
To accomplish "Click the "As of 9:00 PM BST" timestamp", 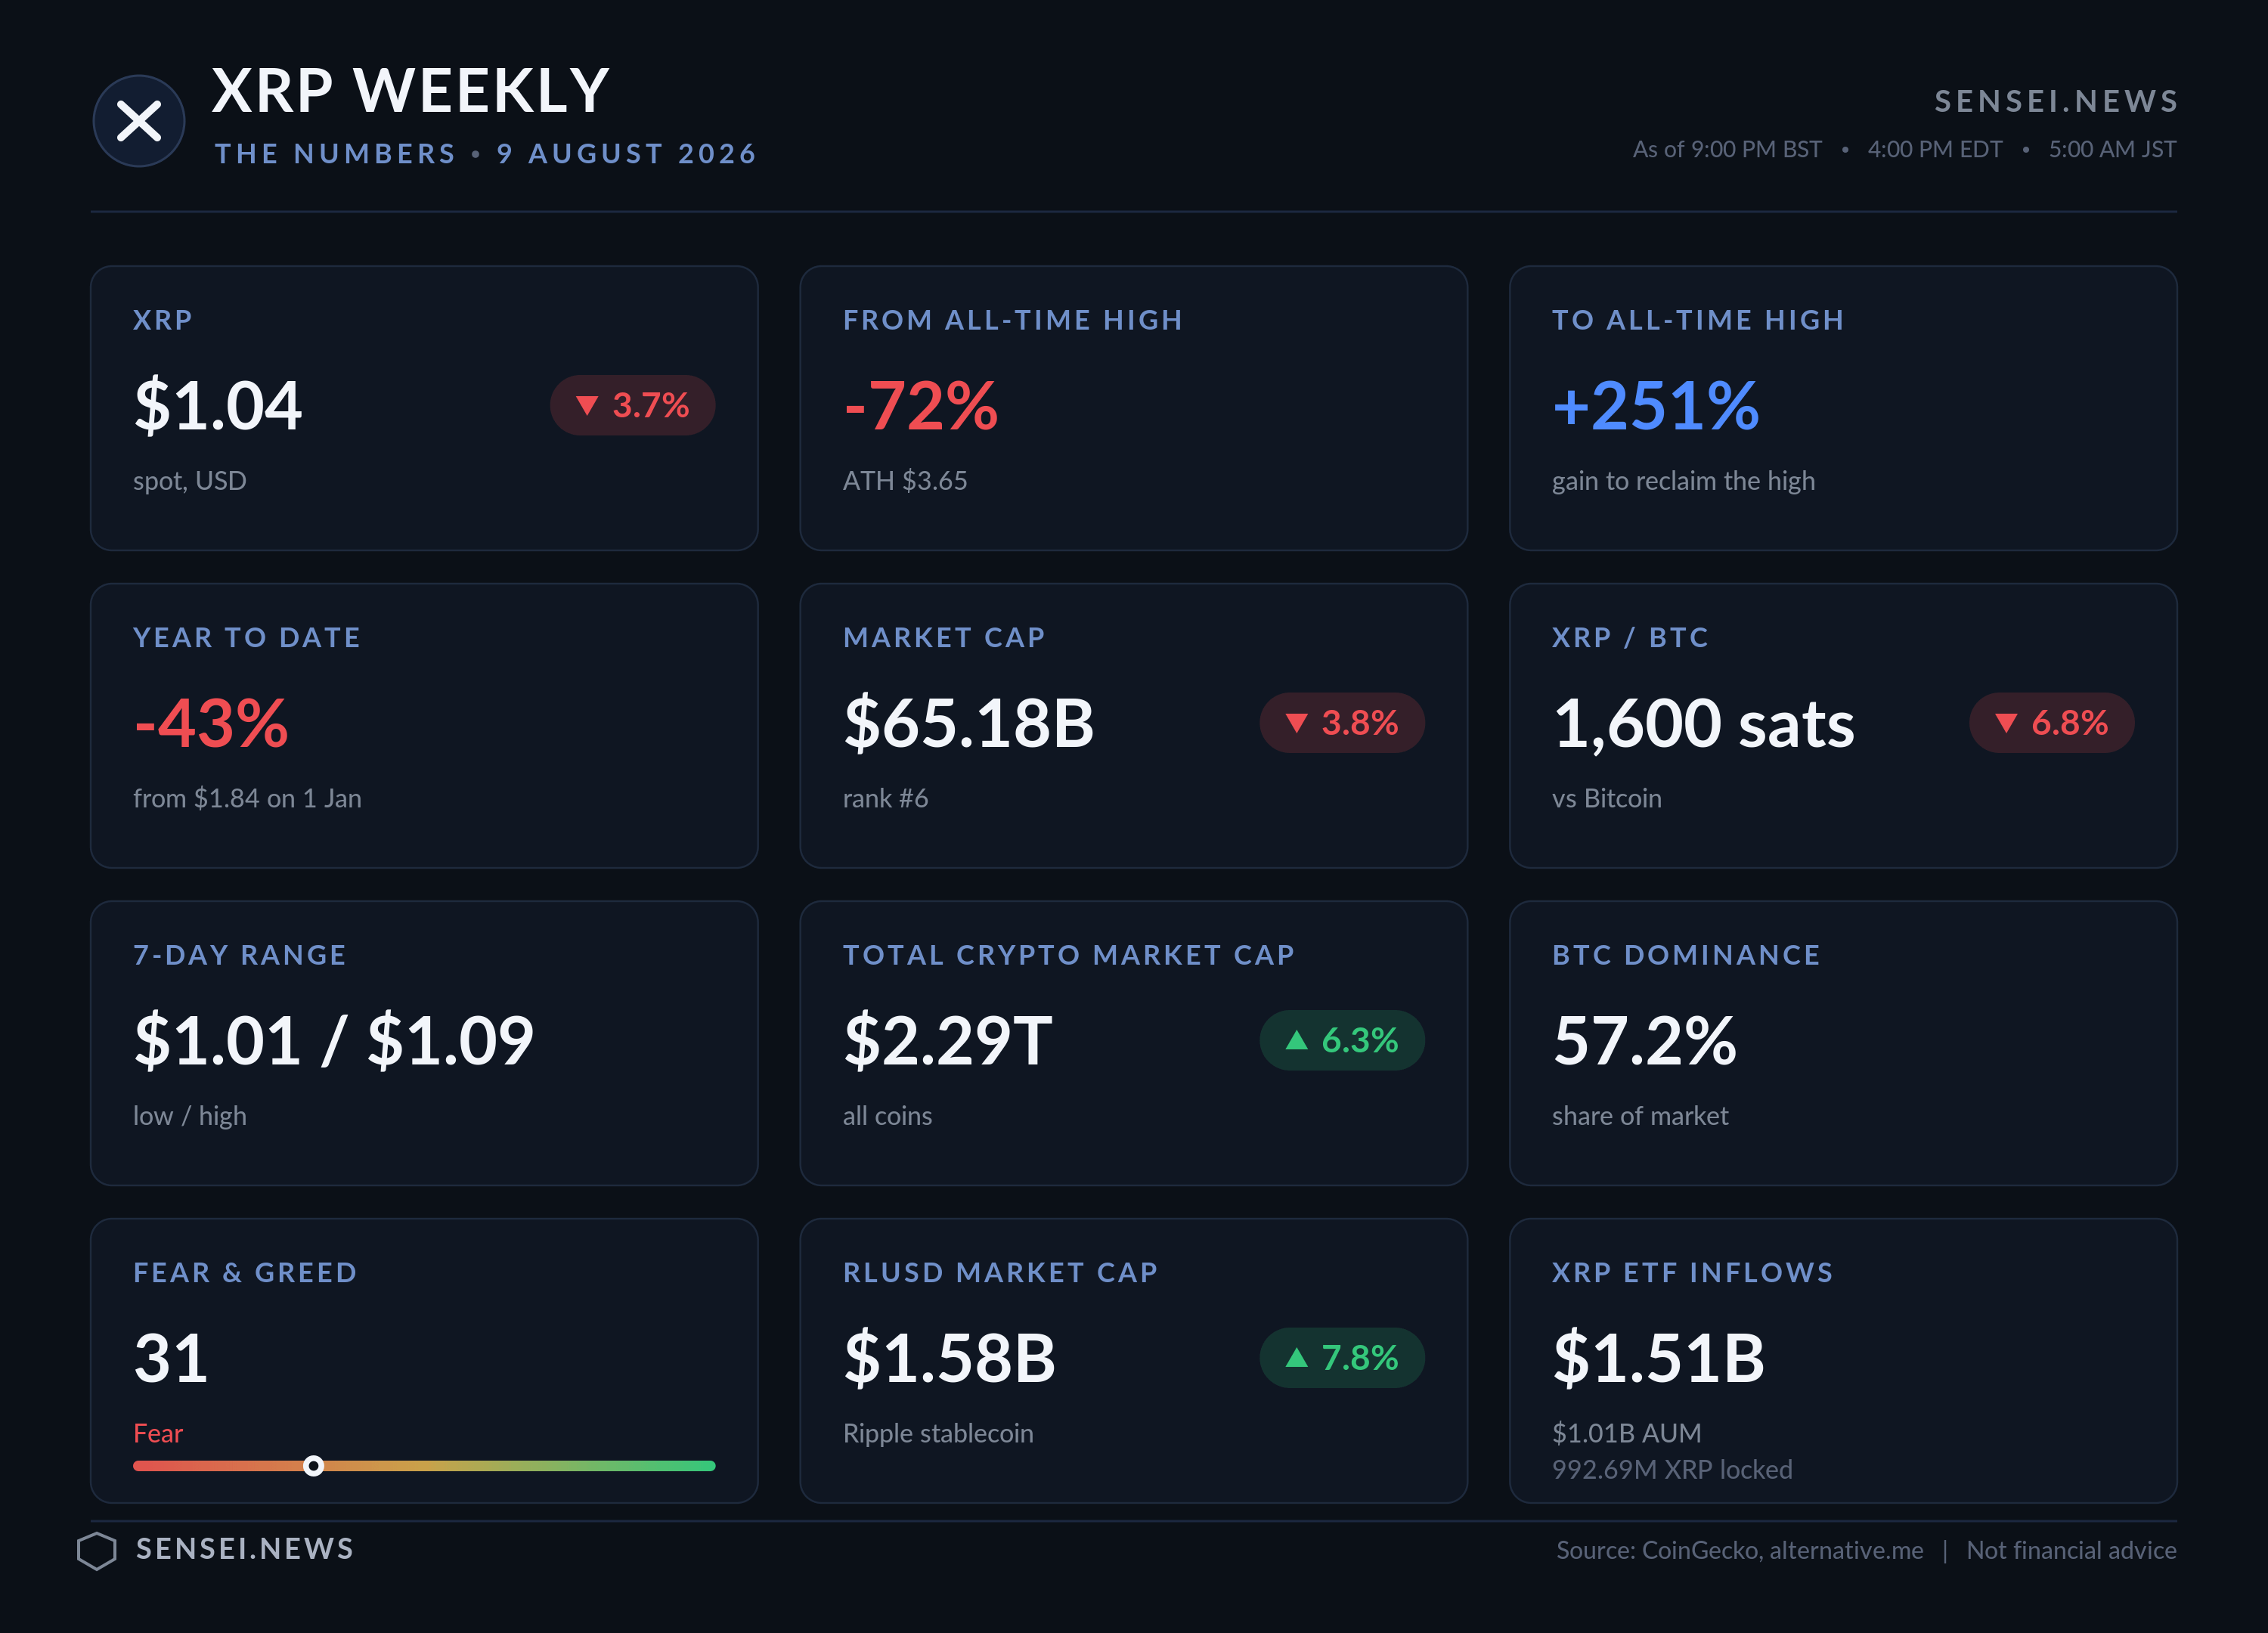I will tap(1727, 150).
